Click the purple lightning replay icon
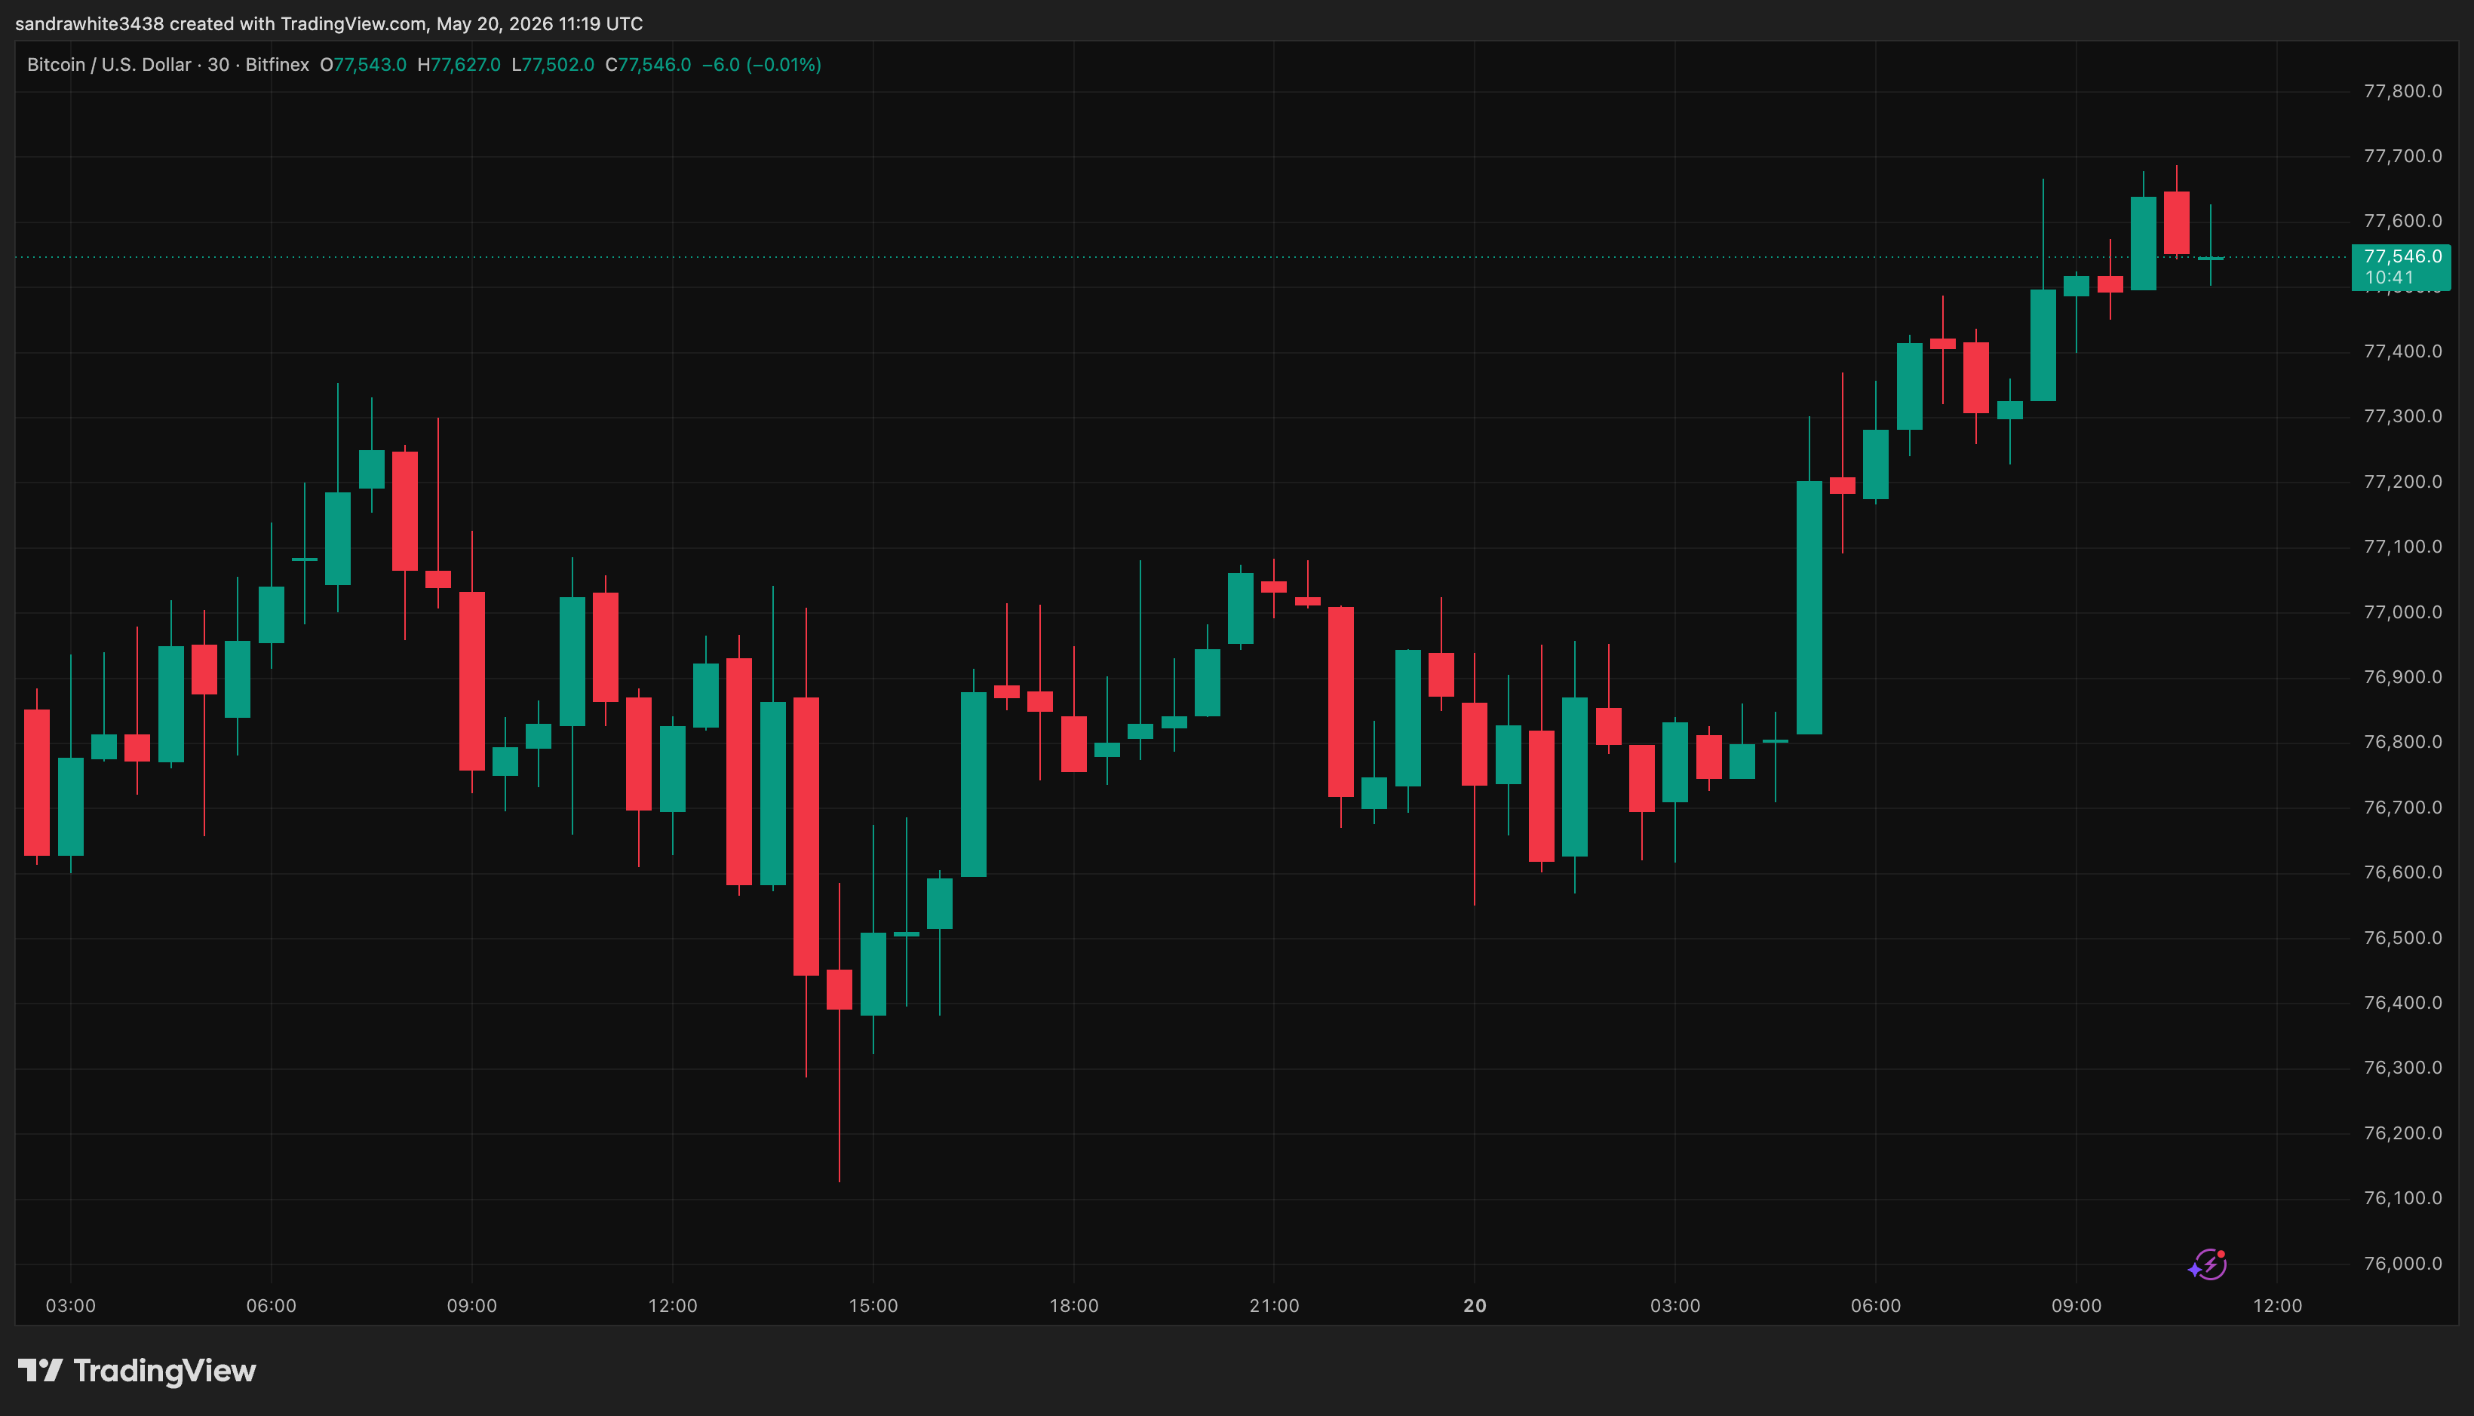This screenshot has width=2474, height=1416. (2208, 1264)
